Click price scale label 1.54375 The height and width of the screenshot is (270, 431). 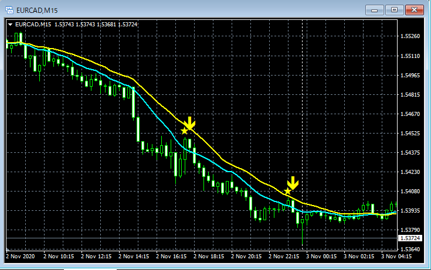[x=410, y=153]
